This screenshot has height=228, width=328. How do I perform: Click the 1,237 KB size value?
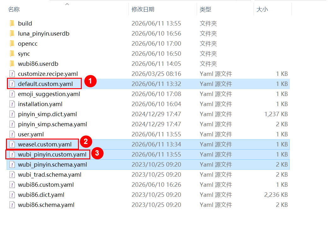point(276,114)
